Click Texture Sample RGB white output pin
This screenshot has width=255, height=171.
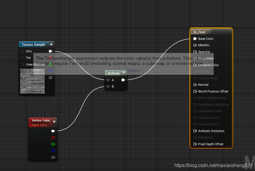[51, 51]
